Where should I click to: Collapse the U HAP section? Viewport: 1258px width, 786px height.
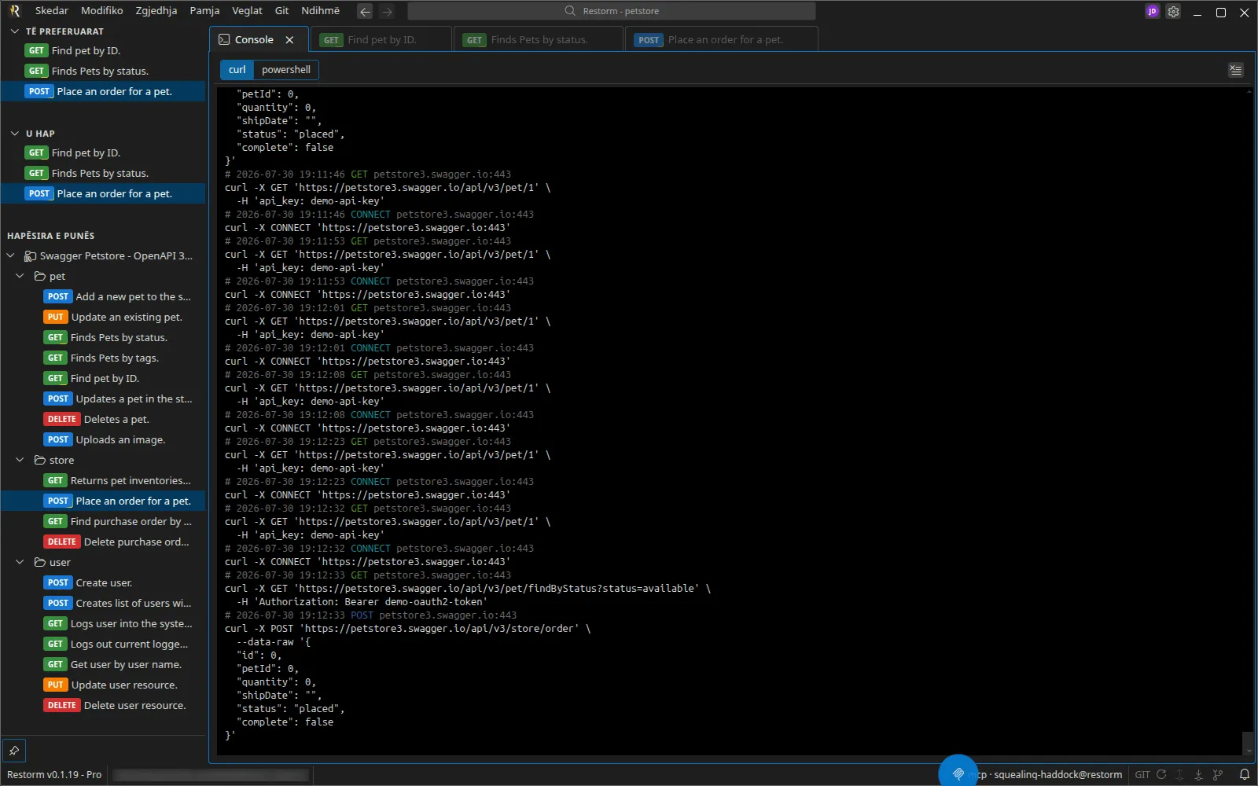click(x=14, y=134)
